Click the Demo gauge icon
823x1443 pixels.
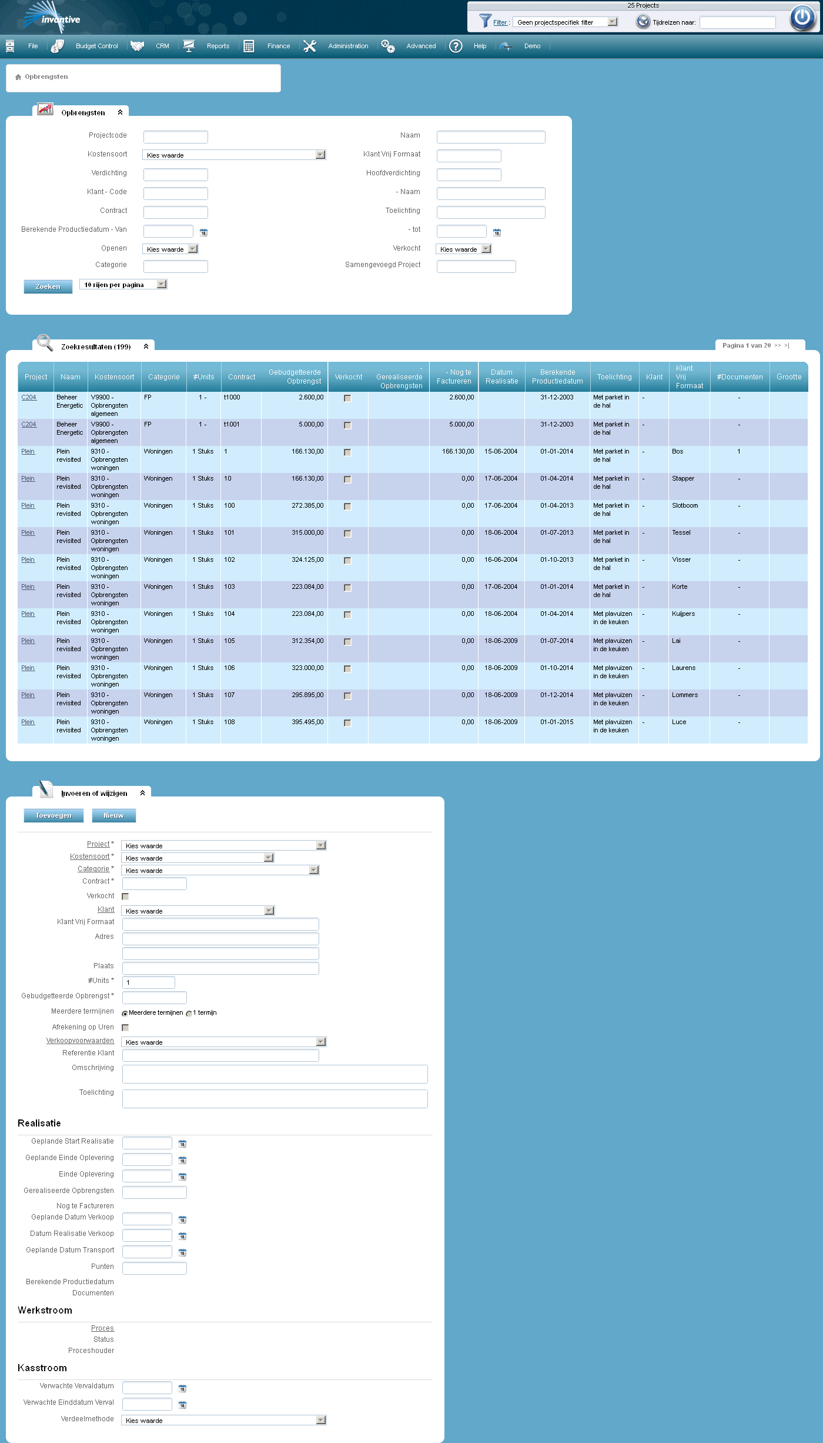click(506, 46)
